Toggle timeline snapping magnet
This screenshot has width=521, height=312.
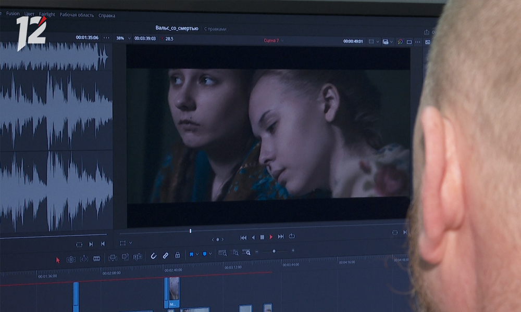coord(153,256)
